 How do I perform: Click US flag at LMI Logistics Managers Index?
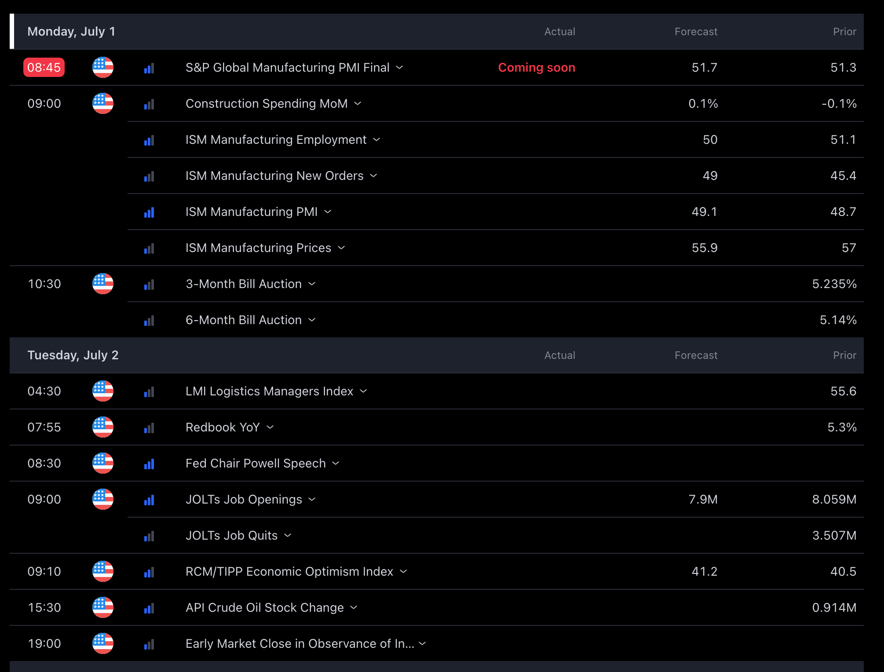(103, 391)
